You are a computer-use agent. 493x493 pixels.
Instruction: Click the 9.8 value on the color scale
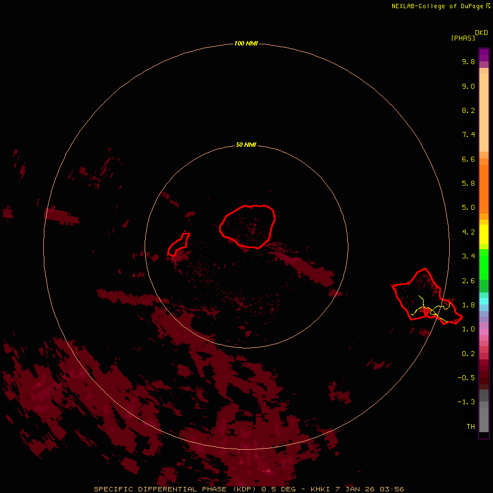tap(468, 61)
